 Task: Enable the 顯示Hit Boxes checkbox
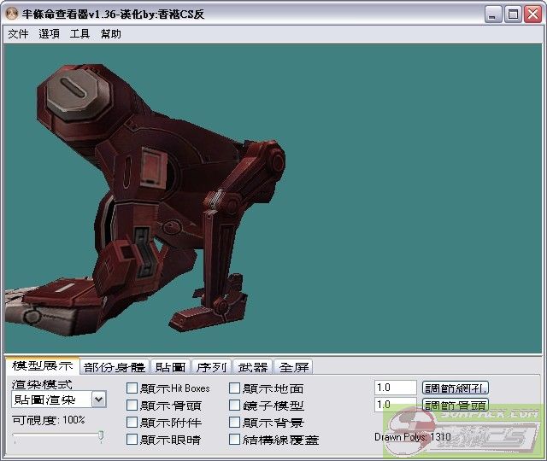coord(132,388)
